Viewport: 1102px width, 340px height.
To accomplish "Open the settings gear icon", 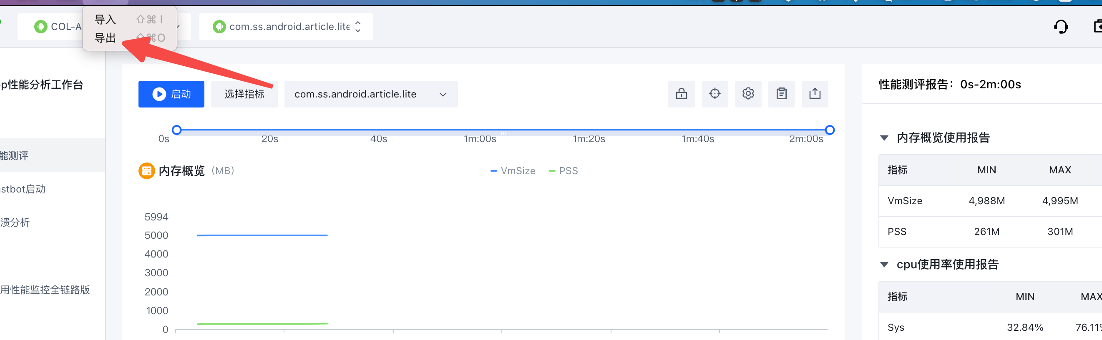I will coord(748,94).
